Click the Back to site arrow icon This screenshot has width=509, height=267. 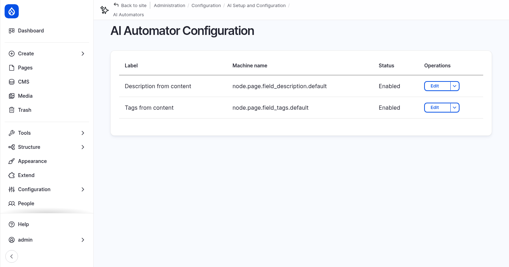pyautogui.click(x=116, y=5)
